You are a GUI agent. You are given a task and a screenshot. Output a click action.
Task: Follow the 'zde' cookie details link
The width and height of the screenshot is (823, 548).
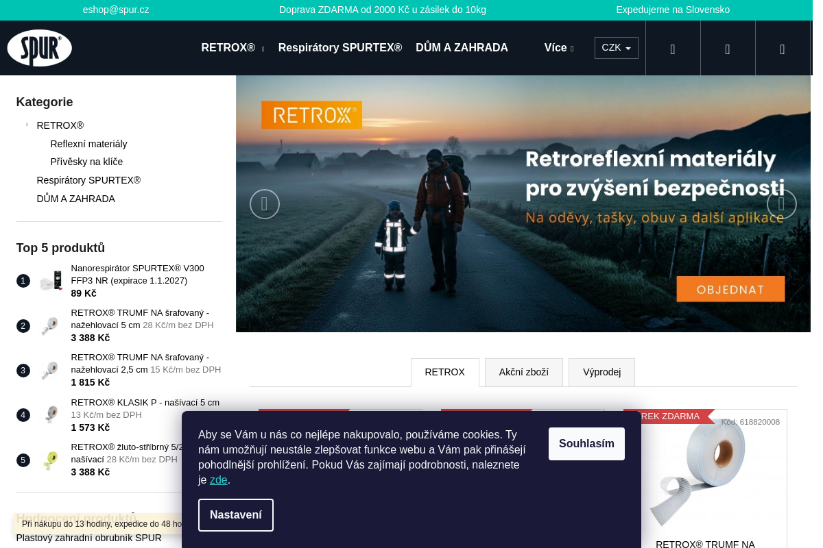218,480
